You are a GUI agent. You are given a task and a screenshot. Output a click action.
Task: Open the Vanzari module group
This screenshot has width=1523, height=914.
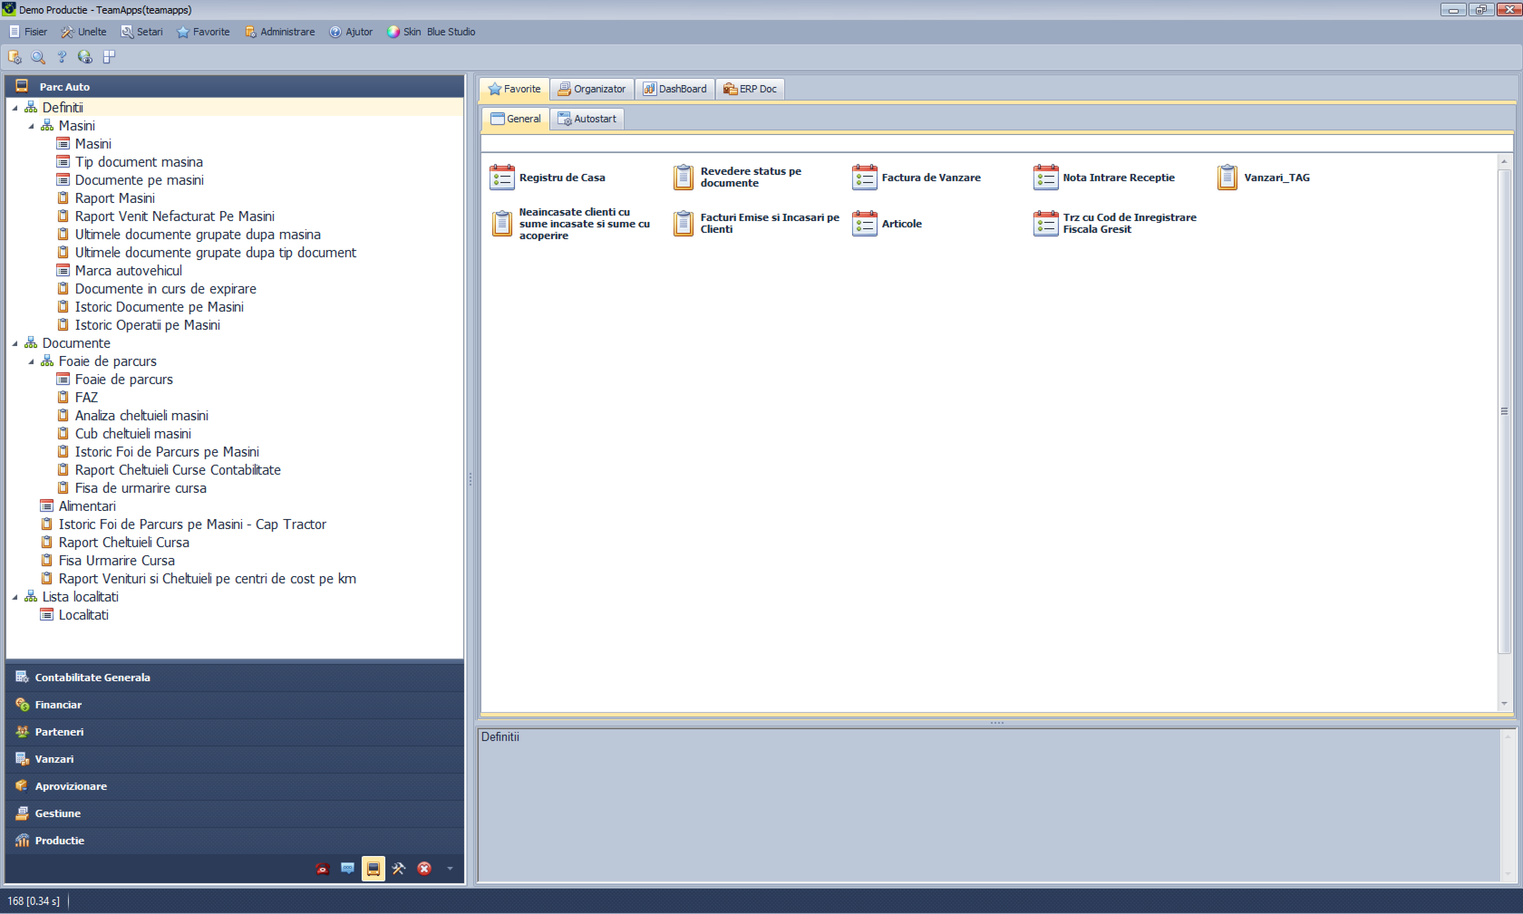click(54, 759)
